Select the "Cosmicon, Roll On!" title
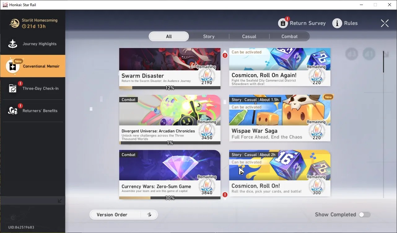Image resolution: width=397 pixels, height=233 pixels. (256, 186)
